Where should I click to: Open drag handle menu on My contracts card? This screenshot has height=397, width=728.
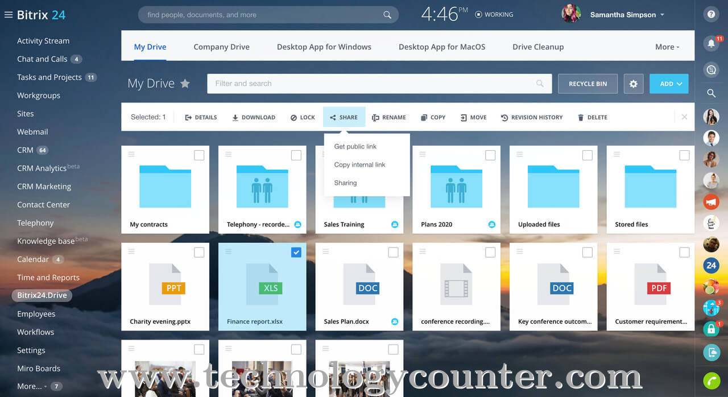tap(131, 154)
